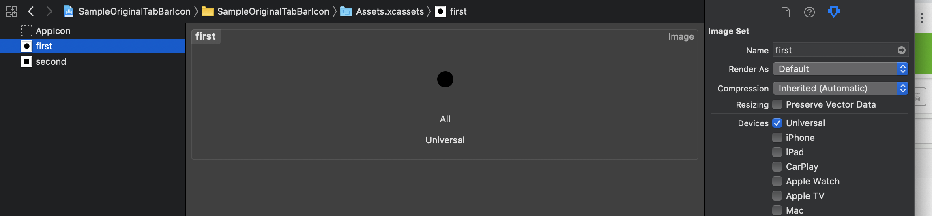Go back in editor navigation history
The image size is (932, 216).
pyautogui.click(x=31, y=11)
